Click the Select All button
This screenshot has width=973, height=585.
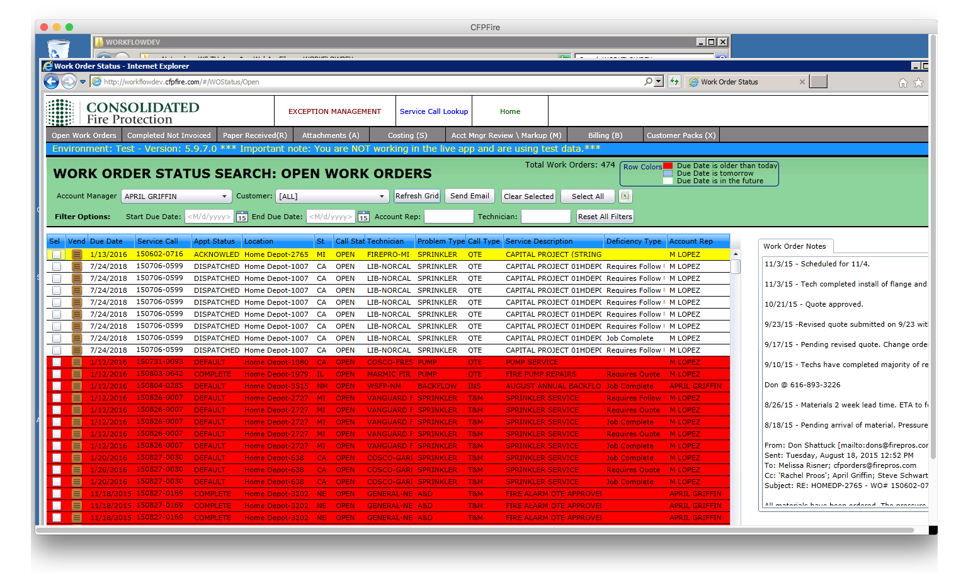pos(588,196)
